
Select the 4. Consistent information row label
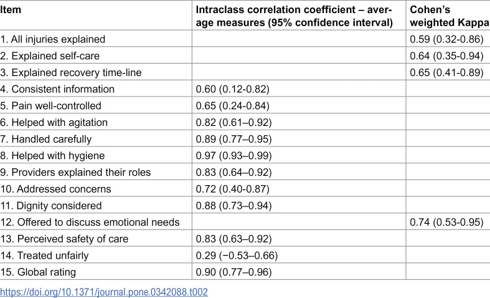(x=57, y=89)
